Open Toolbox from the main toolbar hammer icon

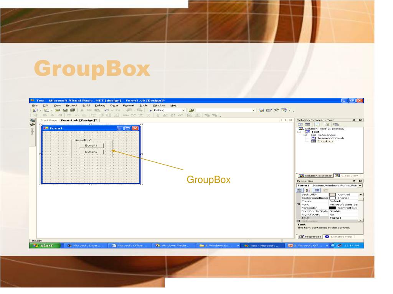[x=276, y=110]
